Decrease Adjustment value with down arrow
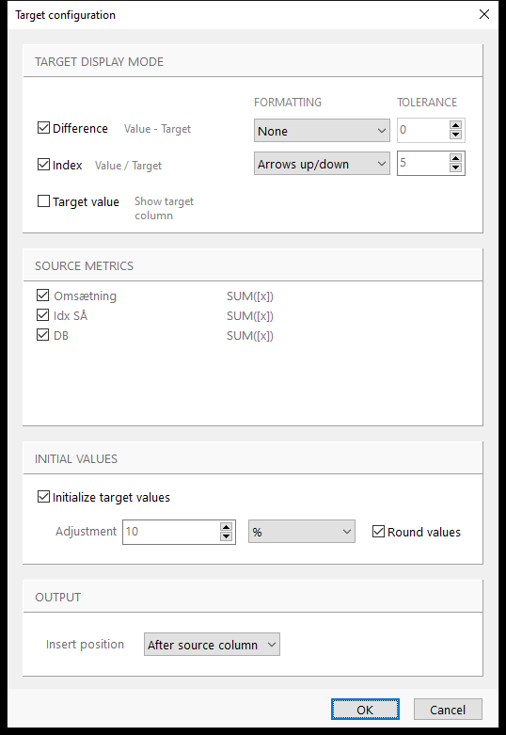This screenshot has height=735, width=506. [x=227, y=536]
